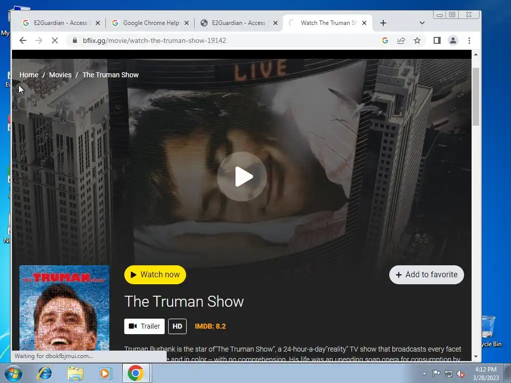Viewport: 511px width, 383px height.
Task: Click scrollbar up arrow
Action: pyautogui.click(x=476, y=55)
